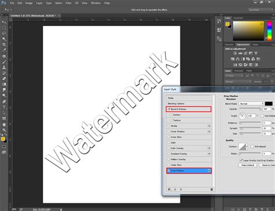Viewport: 275px width, 211px height.
Task: Select the Quick Selection tool
Action: (4, 39)
